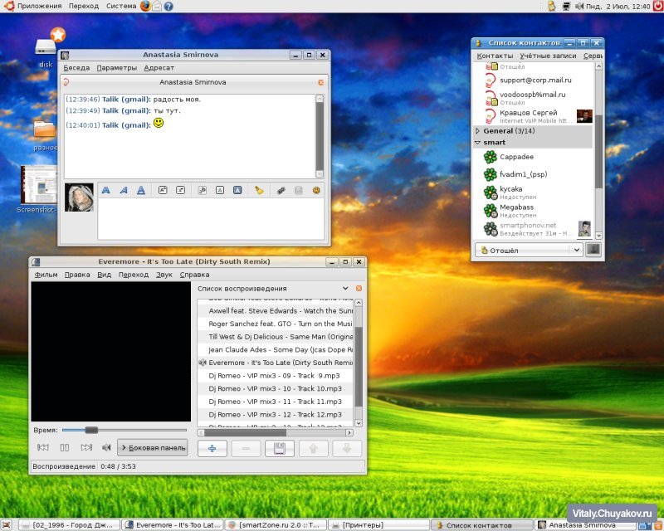Open the Справка menu in the player

(194, 275)
